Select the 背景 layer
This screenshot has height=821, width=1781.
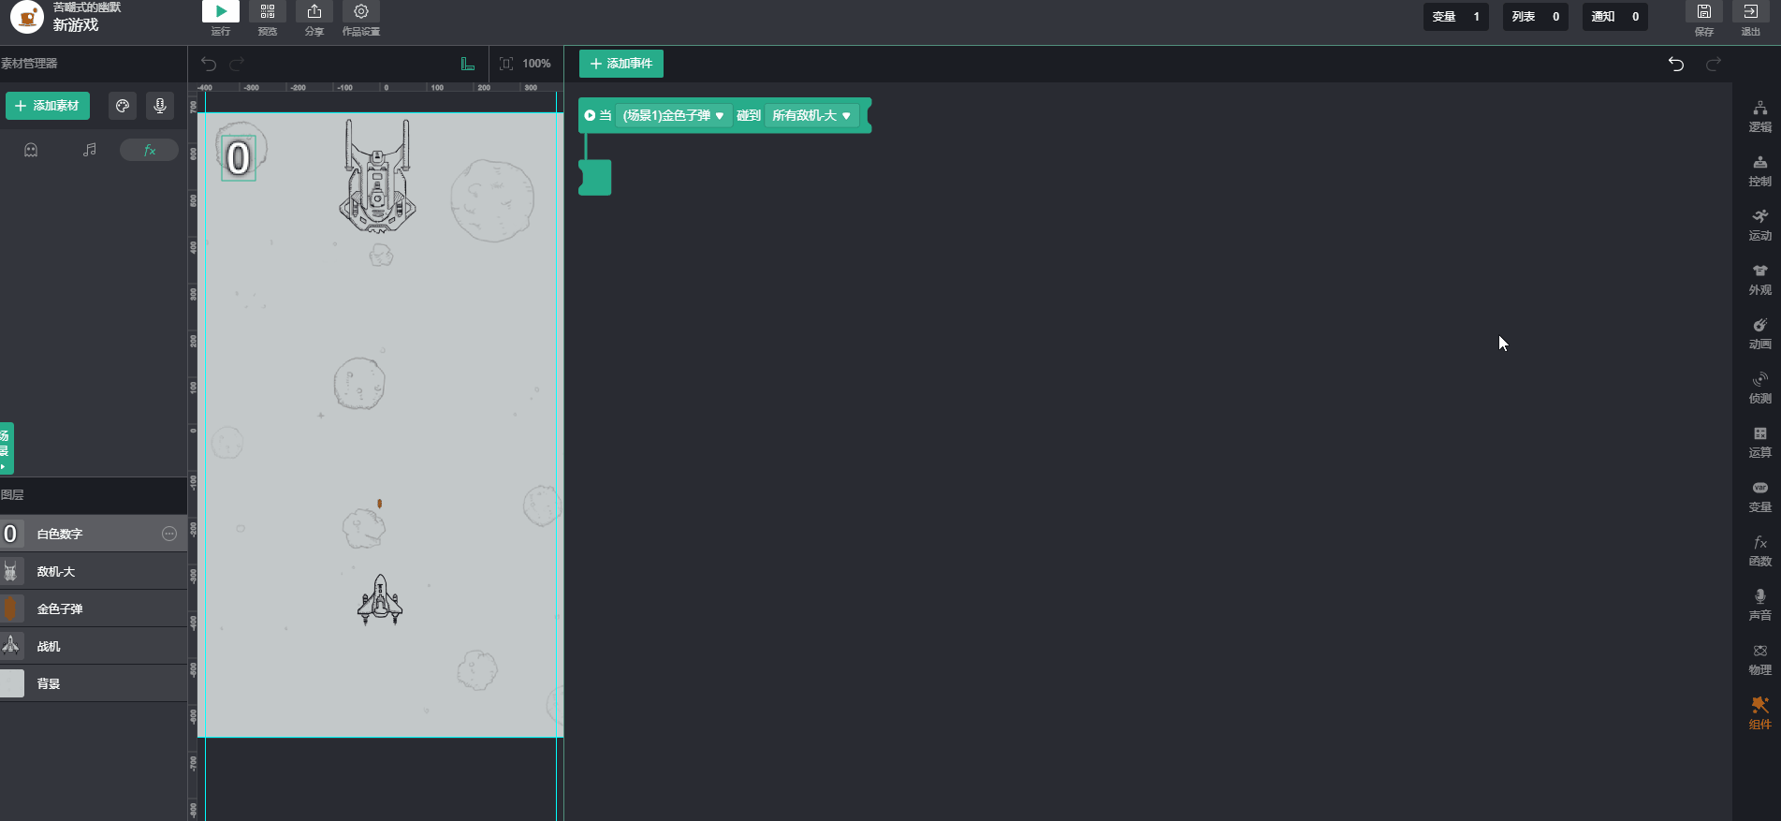point(94,683)
